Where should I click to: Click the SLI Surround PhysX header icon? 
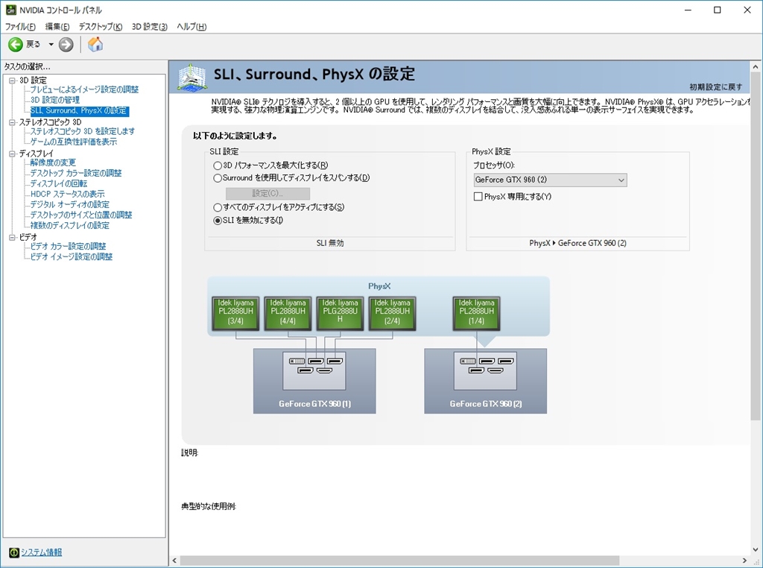tap(191, 77)
